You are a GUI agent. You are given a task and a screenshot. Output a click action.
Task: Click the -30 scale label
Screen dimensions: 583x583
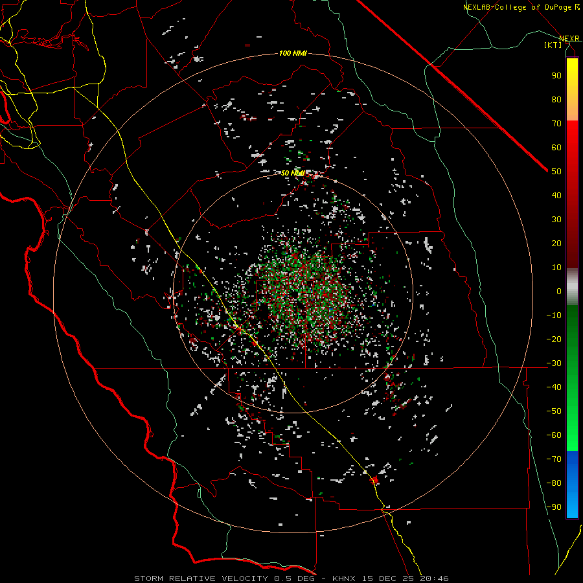(554, 363)
